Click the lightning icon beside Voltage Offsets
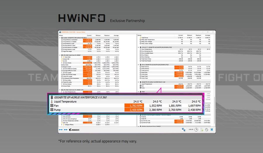The height and width of the screenshot is (153, 263). coord(64,125)
